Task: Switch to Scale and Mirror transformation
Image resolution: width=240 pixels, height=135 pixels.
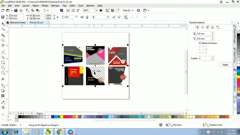Action: pos(207,27)
